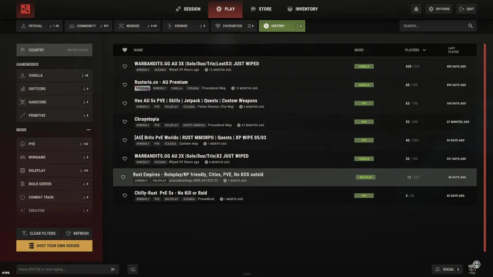Refresh the server list

coord(77,233)
